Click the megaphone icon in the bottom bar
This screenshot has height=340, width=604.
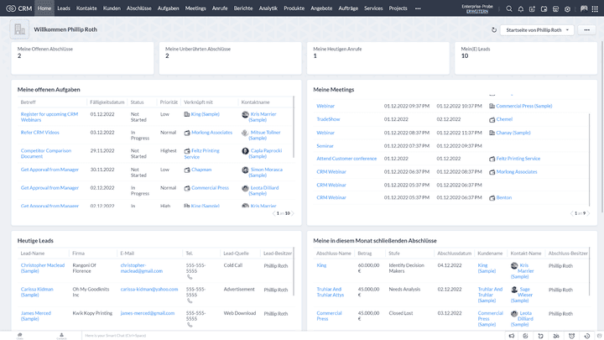click(x=512, y=336)
